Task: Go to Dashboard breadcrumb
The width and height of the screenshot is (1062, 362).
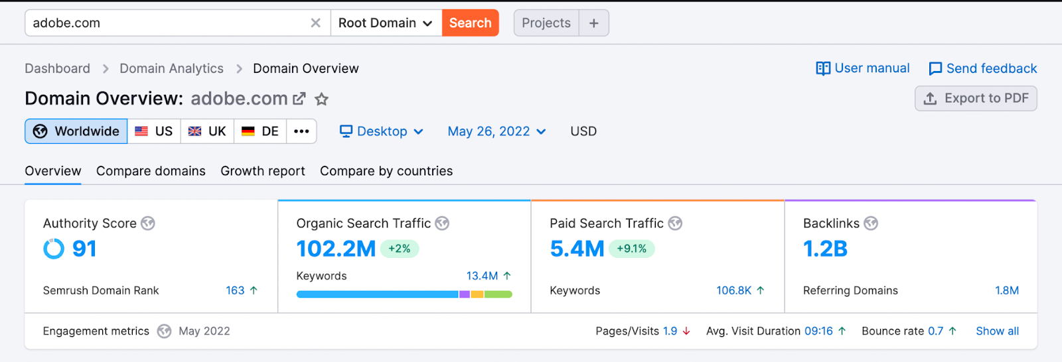Action: pyautogui.click(x=57, y=68)
